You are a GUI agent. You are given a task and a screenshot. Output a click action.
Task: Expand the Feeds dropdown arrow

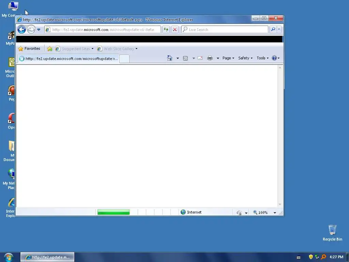coord(194,58)
